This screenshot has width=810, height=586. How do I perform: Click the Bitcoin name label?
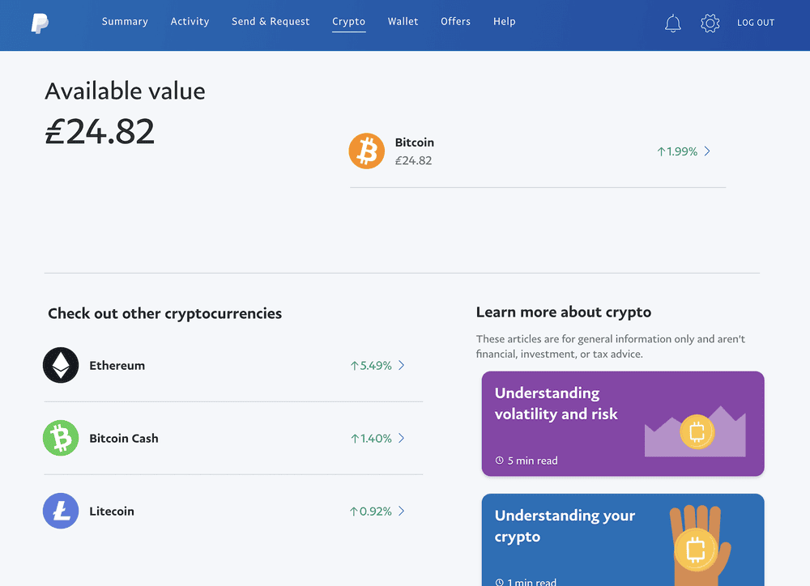pos(414,142)
